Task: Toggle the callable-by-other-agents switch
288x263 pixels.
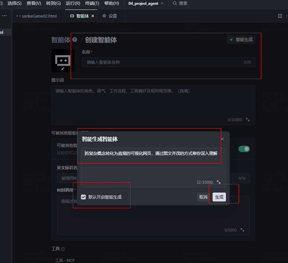Action: tap(244, 149)
